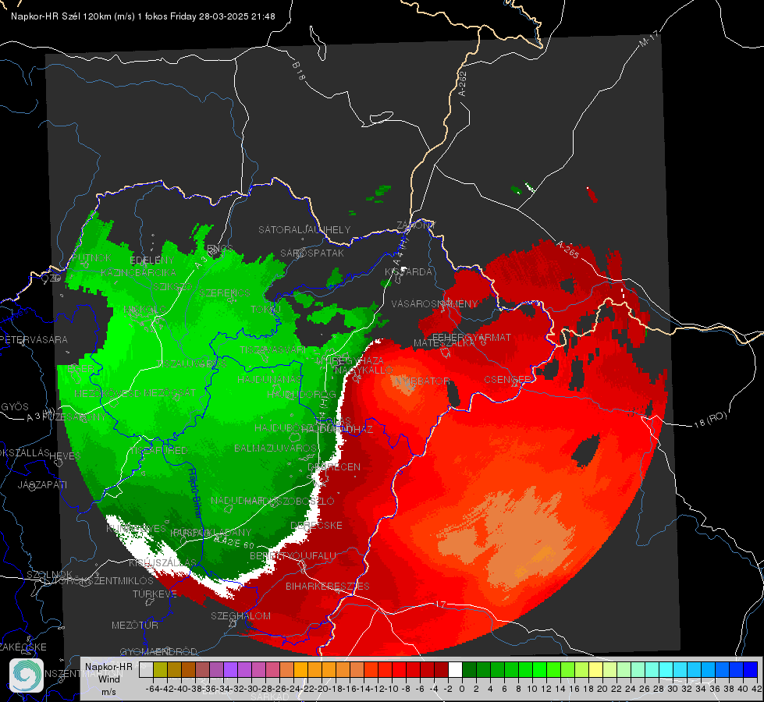Click the MEZŐTÚR town label
Image resolution: width=764 pixels, height=702 pixels.
tap(135, 625)
